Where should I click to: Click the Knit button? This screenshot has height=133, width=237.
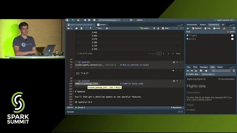(x=99, y=28)
